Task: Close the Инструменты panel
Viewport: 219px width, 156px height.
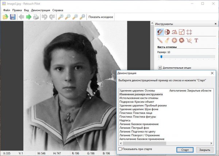Action: [x=215, y=24]
